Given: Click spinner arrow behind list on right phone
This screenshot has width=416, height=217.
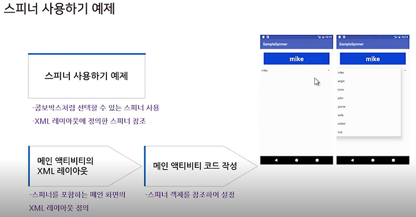Looking at the screenshot, I should click(x=405, y=70).
